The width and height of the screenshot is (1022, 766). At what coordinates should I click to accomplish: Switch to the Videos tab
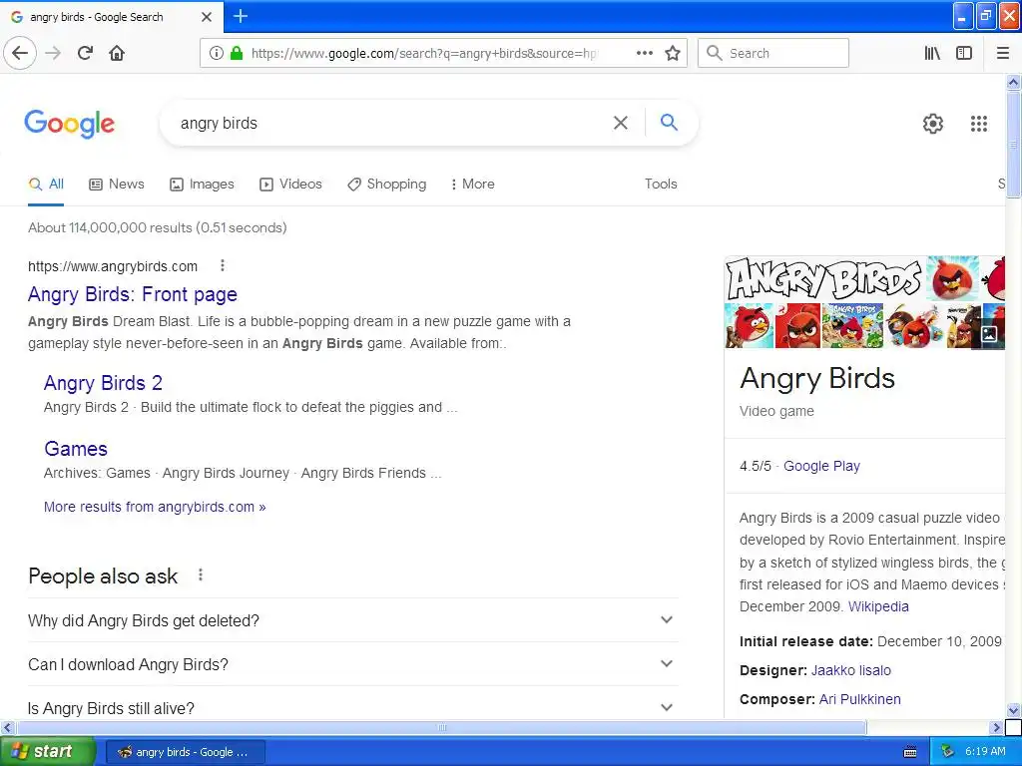tap(290, 184)
